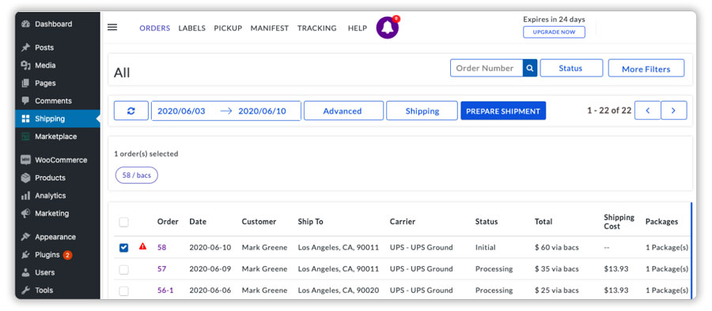
Task: Check the checkbox for order 57
Action: 123,269
